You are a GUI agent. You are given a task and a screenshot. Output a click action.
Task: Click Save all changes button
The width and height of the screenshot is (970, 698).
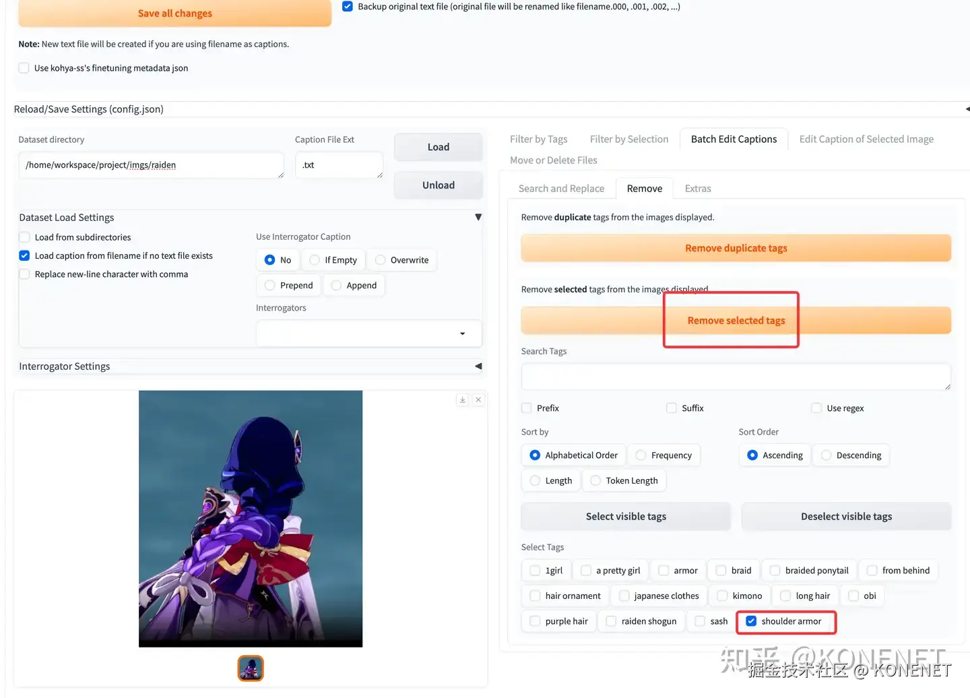(x=175, y=13)
